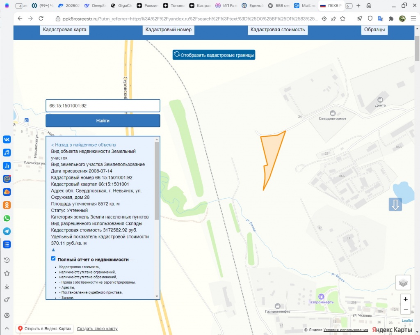The width and height of the screenshot is (420, 335).
Task: Click the map layers switcher icon
Action: click(403, 282)
